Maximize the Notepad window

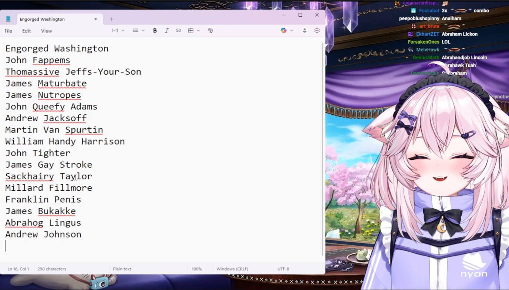[300, 15]
